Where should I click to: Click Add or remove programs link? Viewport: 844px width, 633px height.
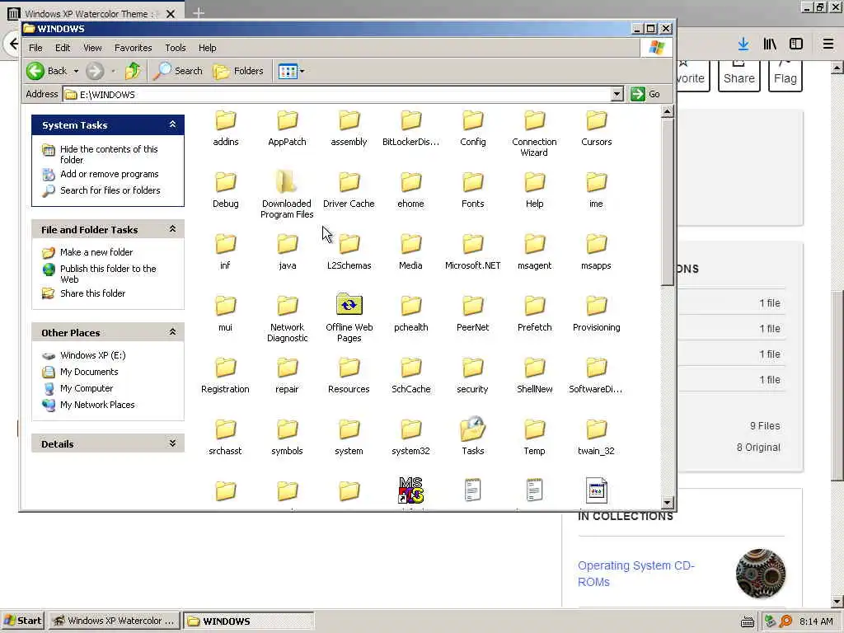pyautogui.click(x=110, y=174)
